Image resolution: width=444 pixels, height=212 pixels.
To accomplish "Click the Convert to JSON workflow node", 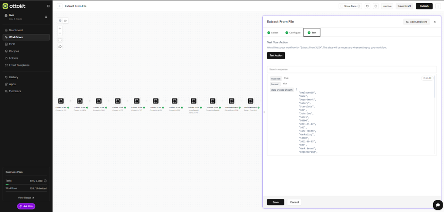I will pos(80,101).
